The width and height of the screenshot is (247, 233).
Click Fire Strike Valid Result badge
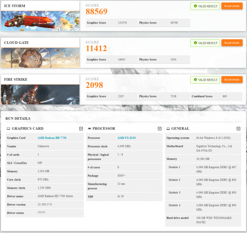coord(205,80)
